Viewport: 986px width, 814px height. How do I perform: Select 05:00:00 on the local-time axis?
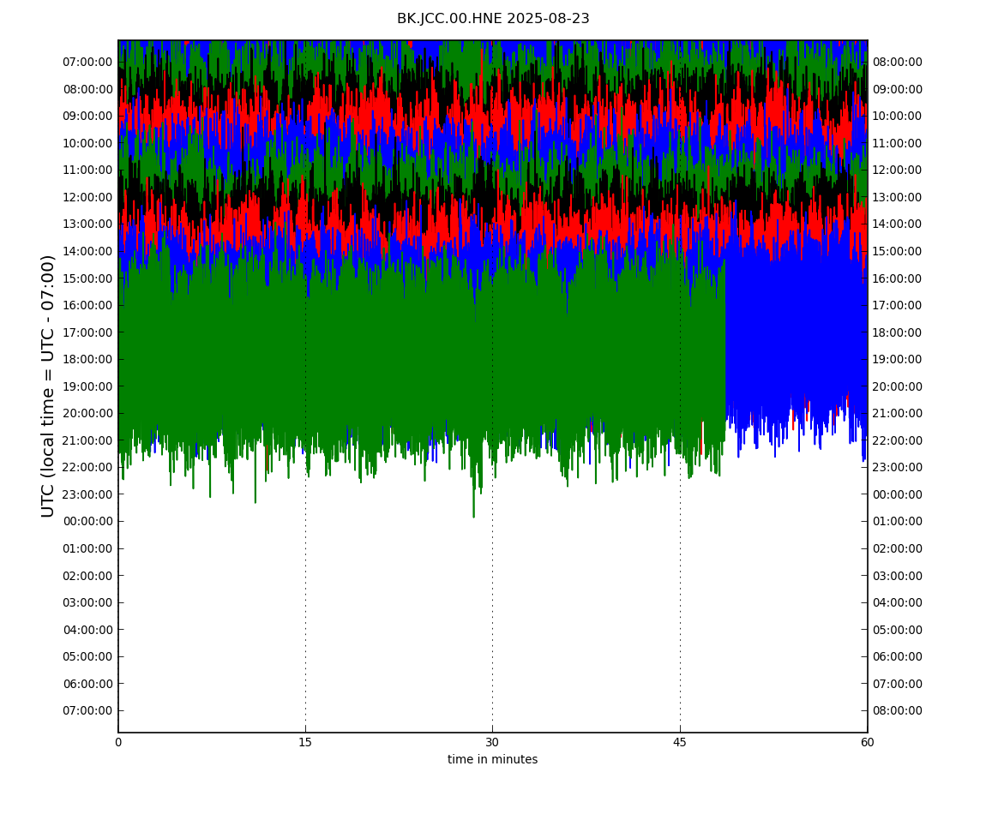(x=898, y=629)
